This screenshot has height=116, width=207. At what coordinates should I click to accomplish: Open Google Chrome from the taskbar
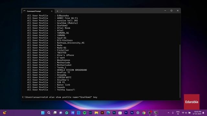pos(144,113)
